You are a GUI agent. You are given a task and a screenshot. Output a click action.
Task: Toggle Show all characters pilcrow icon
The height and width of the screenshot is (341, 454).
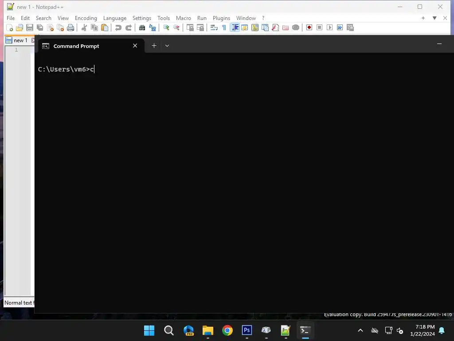[x=224, y=28]
